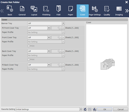Click the cover preview thumbnail image
129x112 pixels.
click(x=108, y=64)
